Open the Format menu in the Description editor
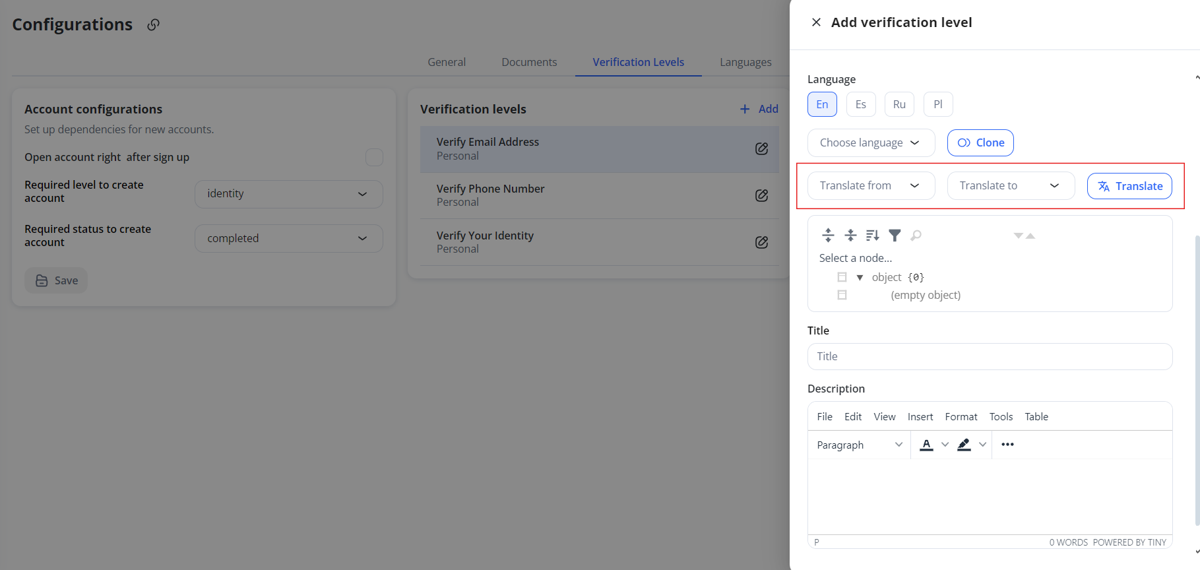 961,416
